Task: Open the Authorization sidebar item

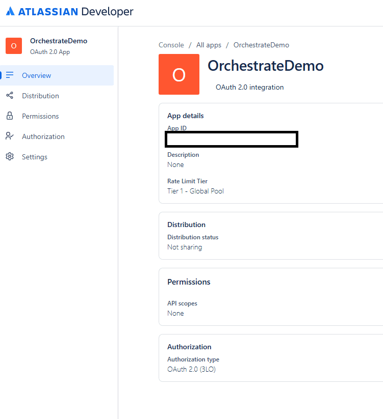Action: [x=57, y=136]
